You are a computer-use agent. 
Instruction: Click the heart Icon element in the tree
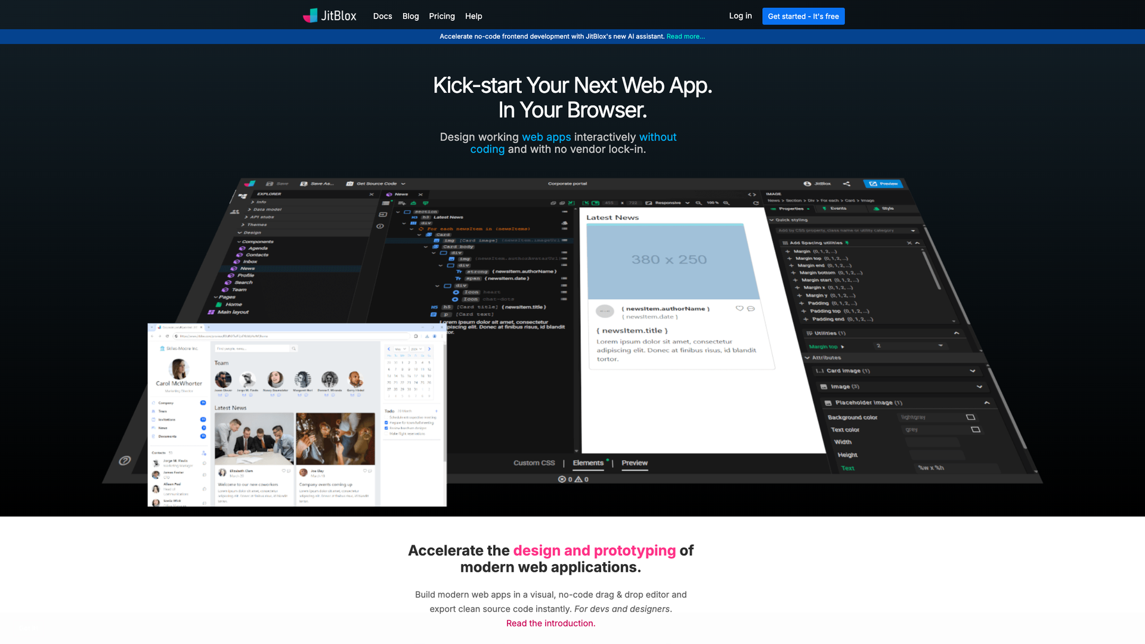click(477, 292)
